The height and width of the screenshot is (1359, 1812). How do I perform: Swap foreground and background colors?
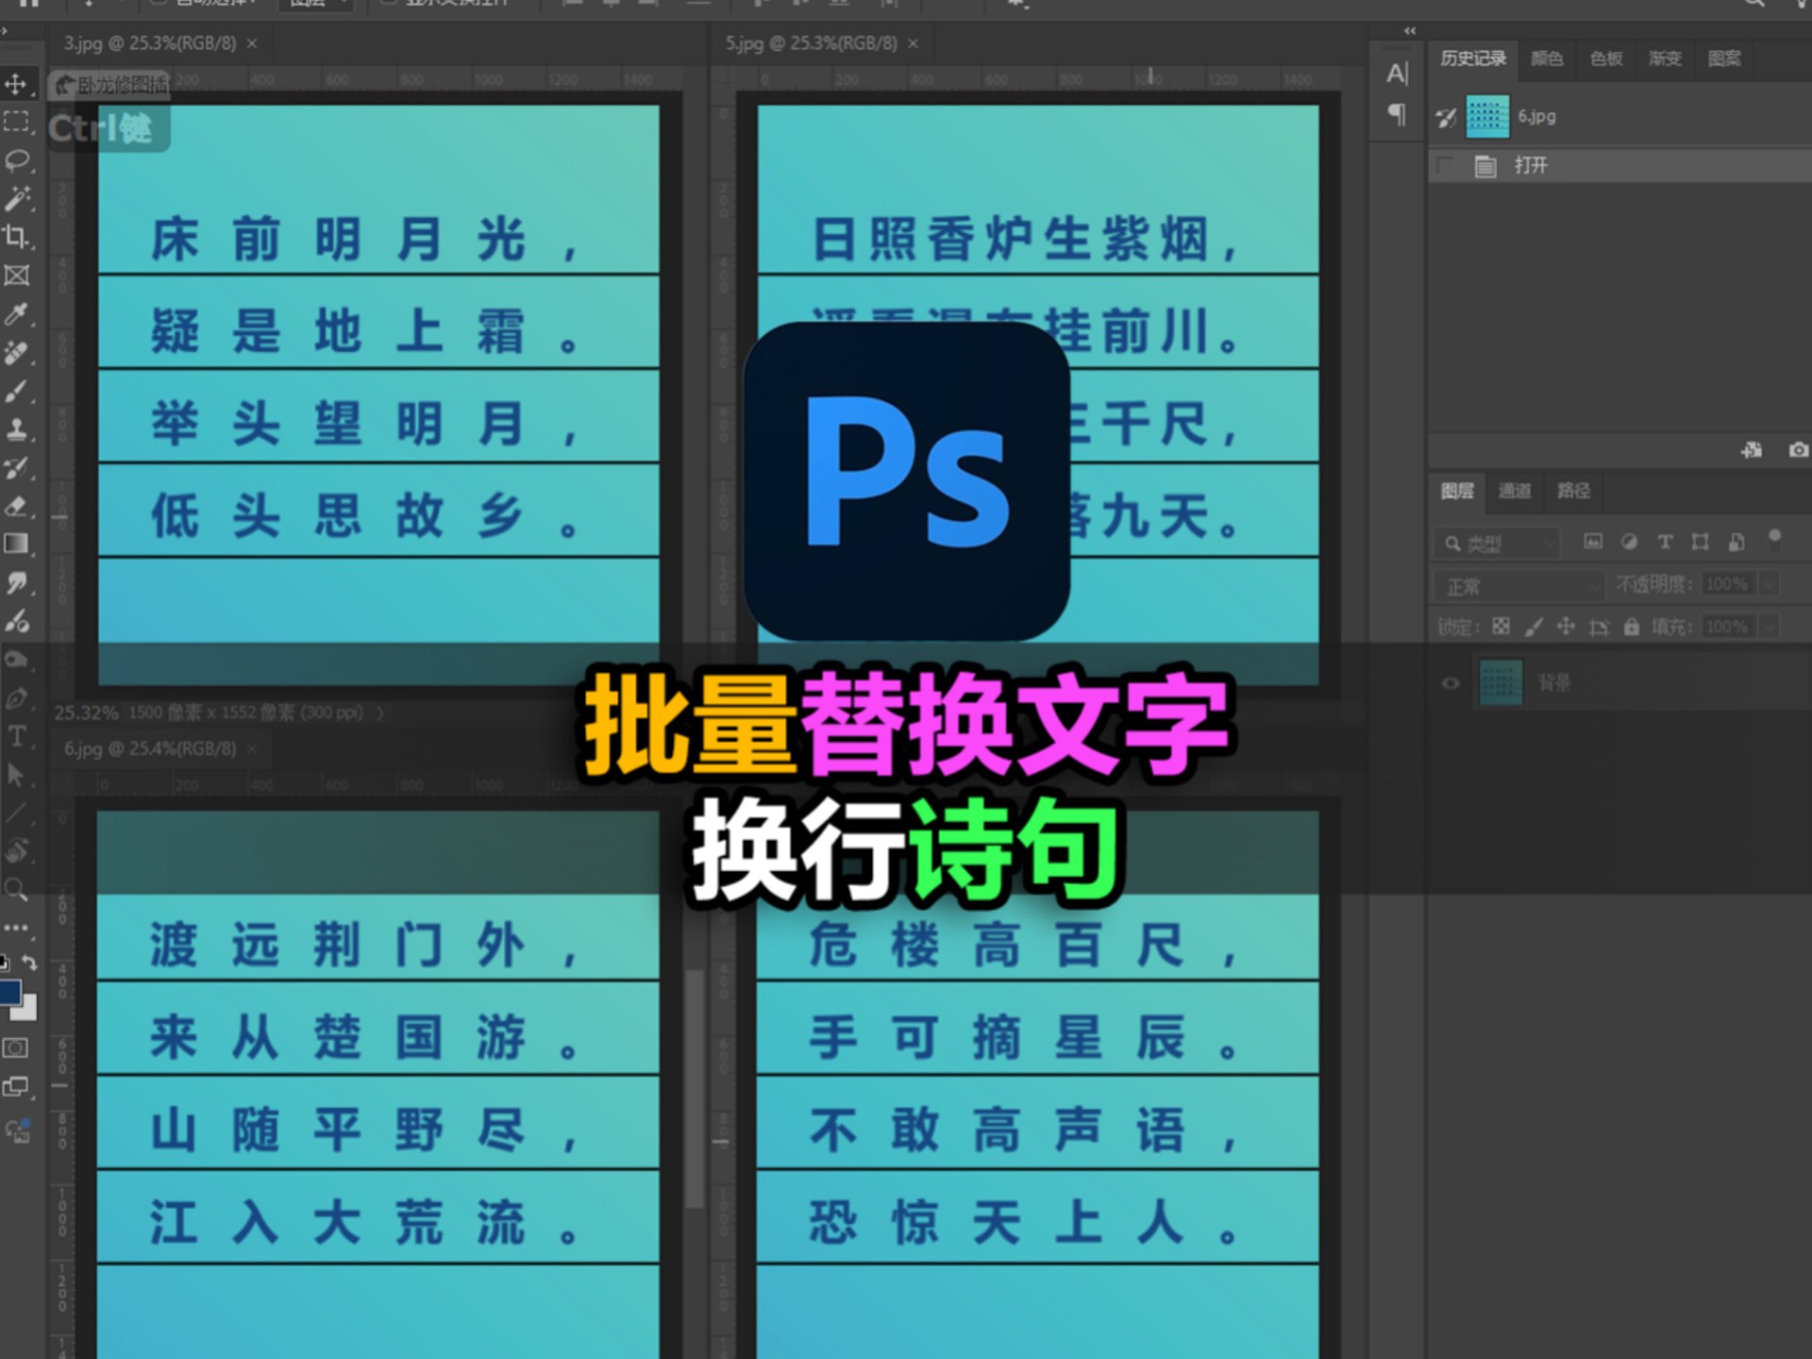point(29,963)
